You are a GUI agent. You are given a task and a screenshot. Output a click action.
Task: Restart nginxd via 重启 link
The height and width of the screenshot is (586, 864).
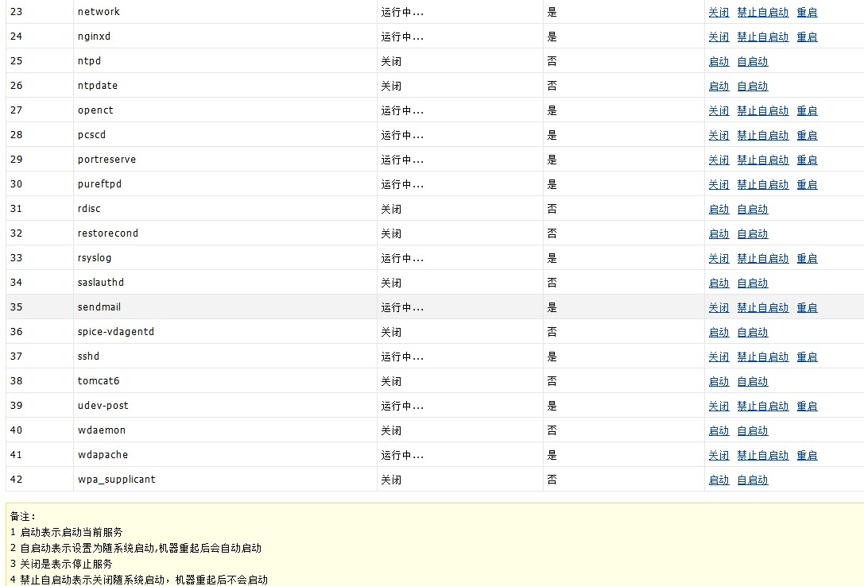(x=807, y=37)
